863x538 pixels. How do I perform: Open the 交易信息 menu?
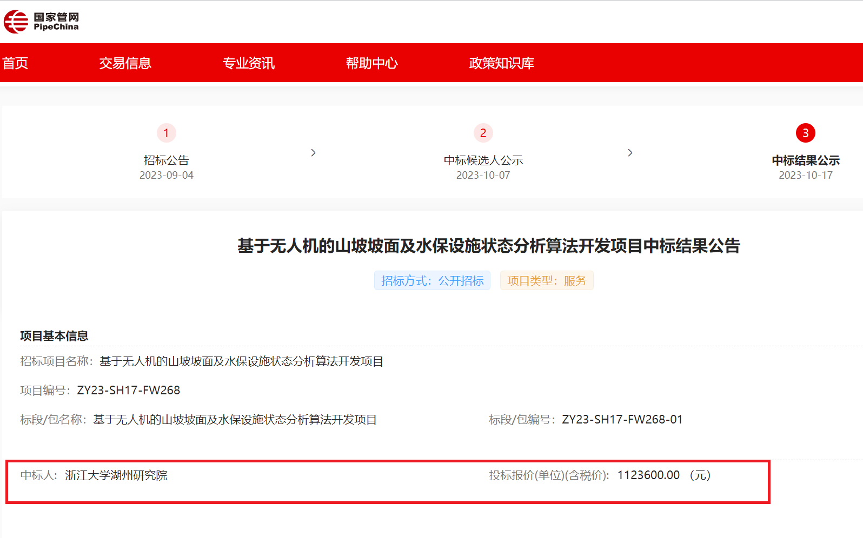click(x=125, y=63)
